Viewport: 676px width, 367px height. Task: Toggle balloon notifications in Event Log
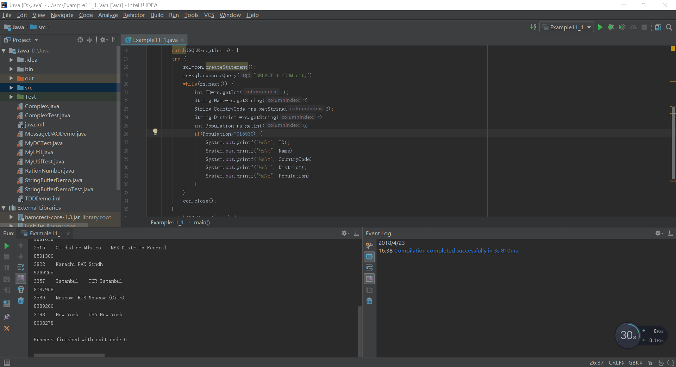pyautogui.click(x=369, y=257)
